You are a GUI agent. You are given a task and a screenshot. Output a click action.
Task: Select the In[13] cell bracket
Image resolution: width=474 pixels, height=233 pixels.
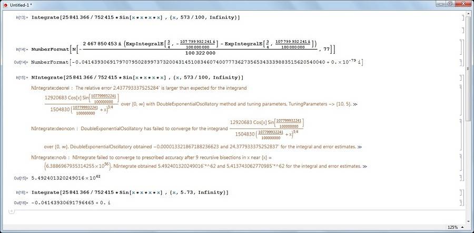point(463,17)
